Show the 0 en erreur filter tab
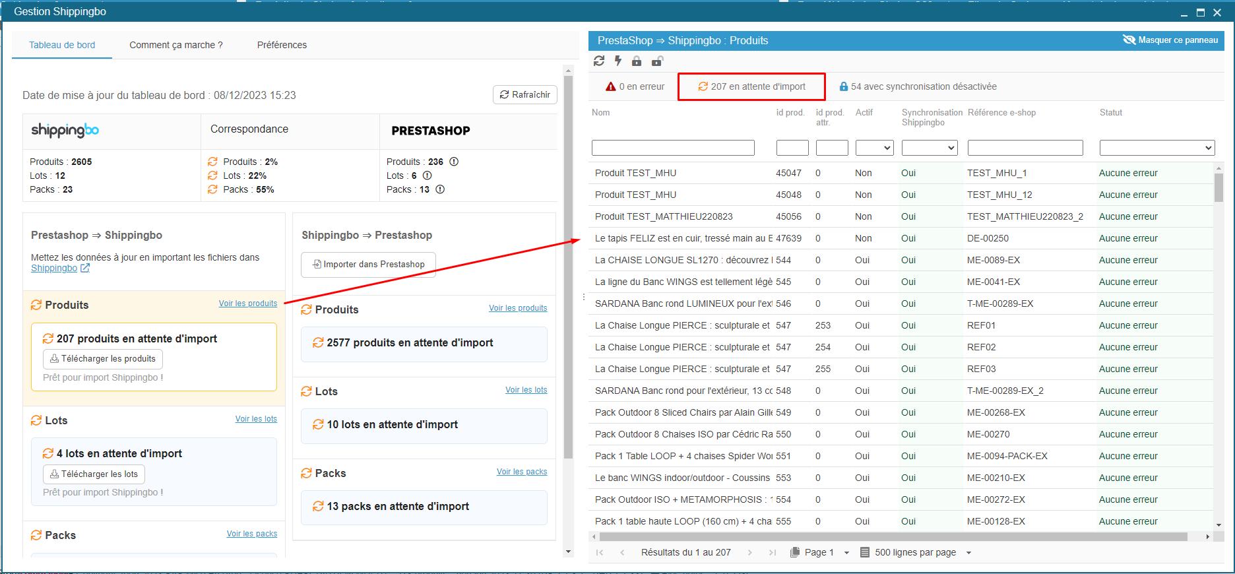This screenshot has width=1235, height=574. 635,86
